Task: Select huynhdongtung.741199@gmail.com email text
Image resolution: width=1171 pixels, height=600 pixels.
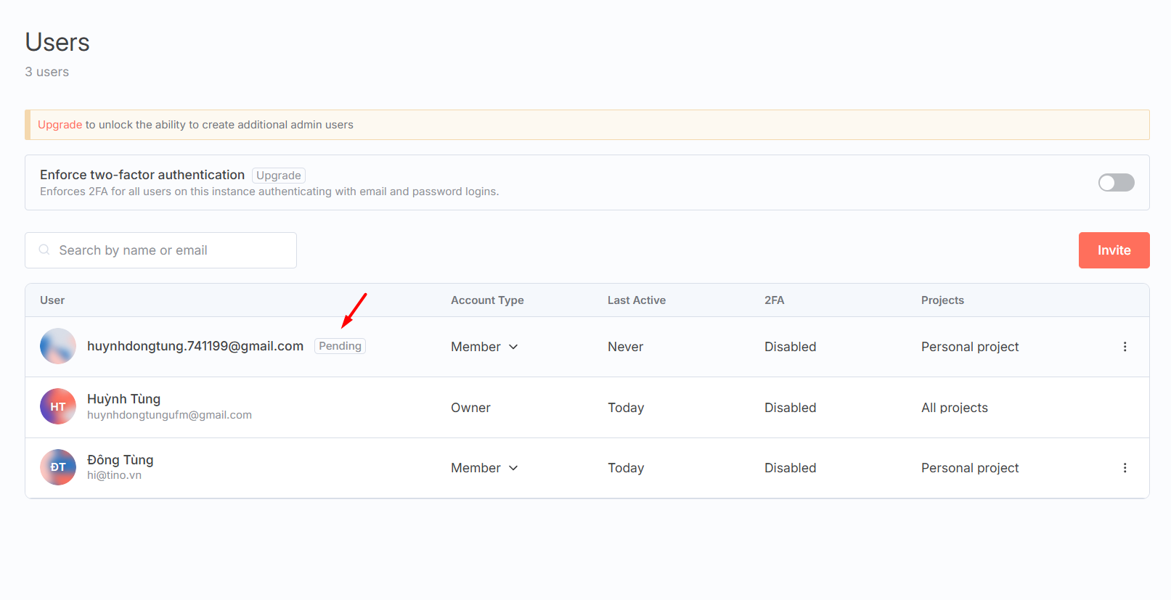Action: tap(195, 346)
